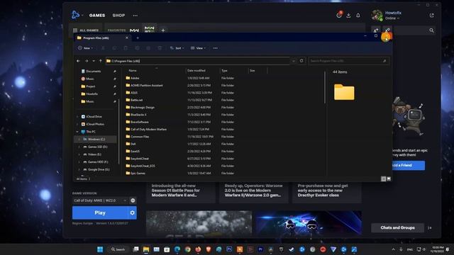Collapse the This PC tree node
This screenshot has height=255, width=454.
click(77, 132)
